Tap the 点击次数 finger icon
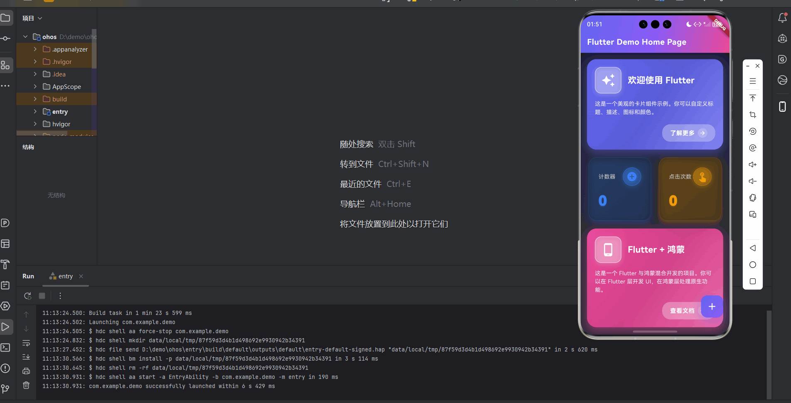791x403 pixels. coord(702,177)
